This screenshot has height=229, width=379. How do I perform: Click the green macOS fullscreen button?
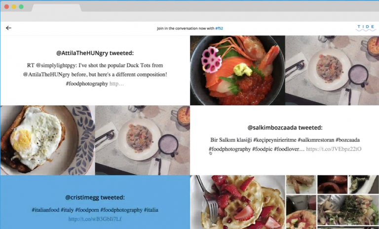point(21,7)
